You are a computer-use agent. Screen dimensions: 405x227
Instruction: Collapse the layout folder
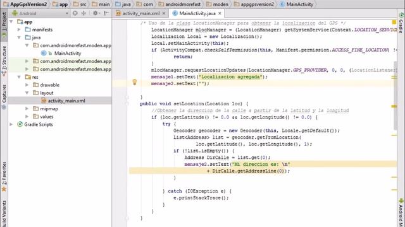pyautogui.click(x=27, y=93)
